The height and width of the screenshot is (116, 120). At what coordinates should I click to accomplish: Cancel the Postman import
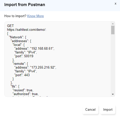pyautogui.click(x=90, y=110)
